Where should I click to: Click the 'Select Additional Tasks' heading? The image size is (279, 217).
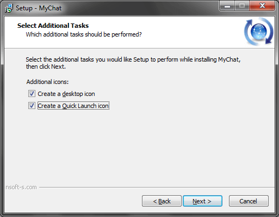click(53, 26)
